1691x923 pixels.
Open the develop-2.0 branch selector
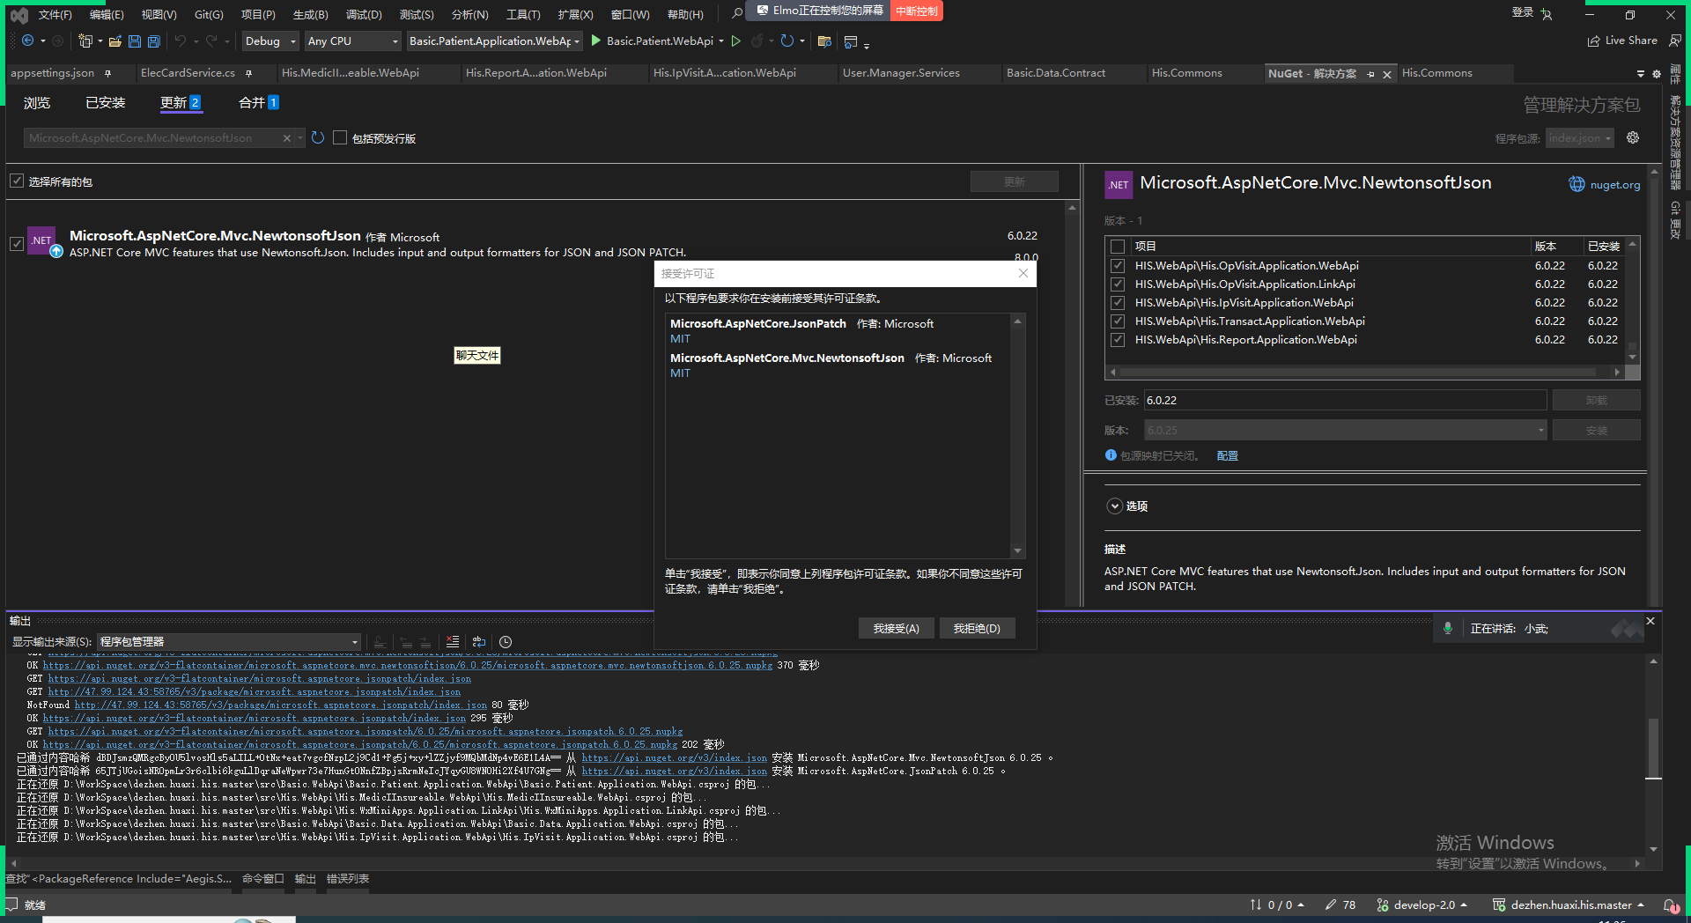(x=1423, y=905)
